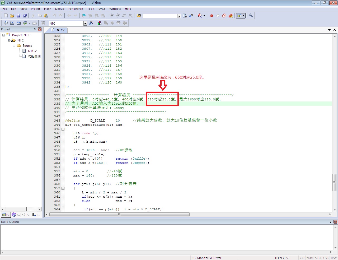
Task: Click the find text input field
Action: pos(160,16)
